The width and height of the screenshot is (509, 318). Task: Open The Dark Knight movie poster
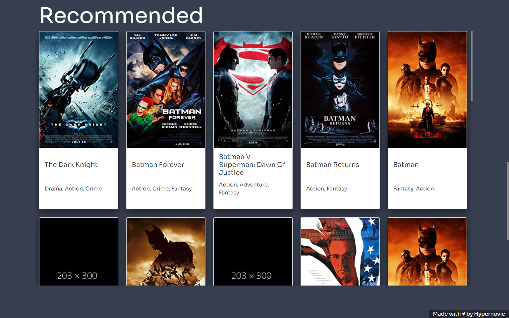point(79,89)
